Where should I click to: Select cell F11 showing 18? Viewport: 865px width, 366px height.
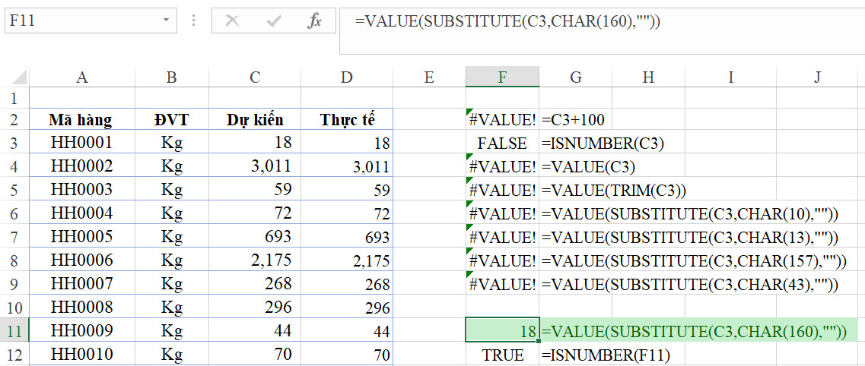(502, 330)
